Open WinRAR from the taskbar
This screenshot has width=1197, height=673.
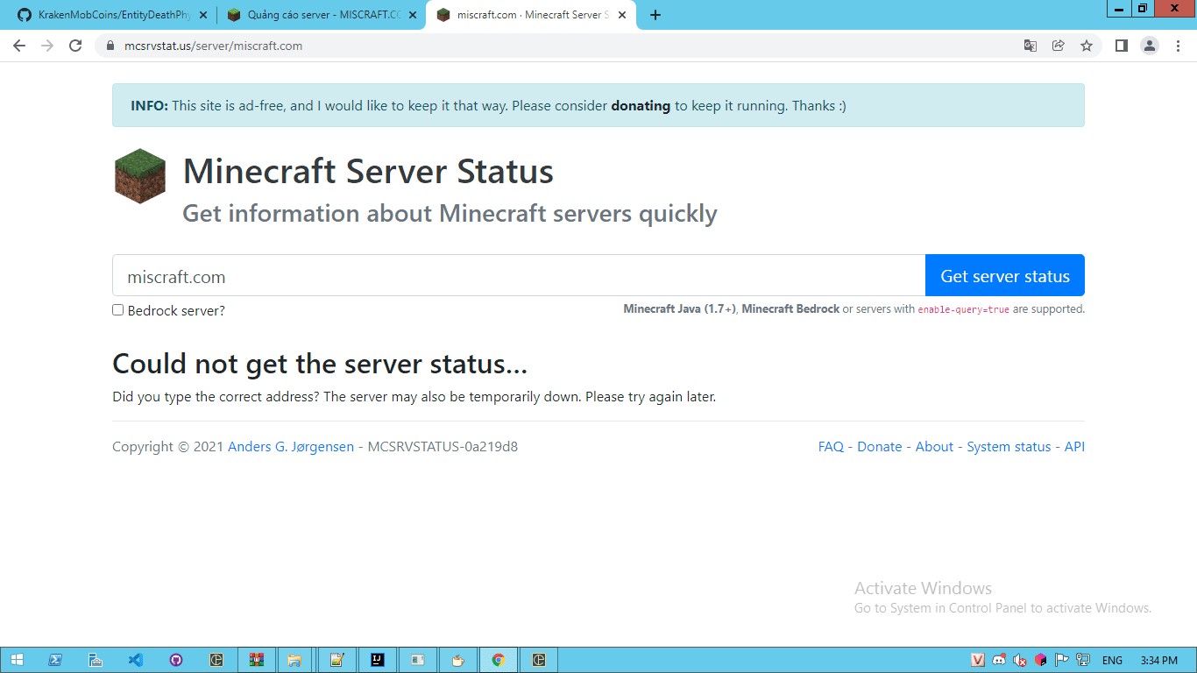[257, 660]
